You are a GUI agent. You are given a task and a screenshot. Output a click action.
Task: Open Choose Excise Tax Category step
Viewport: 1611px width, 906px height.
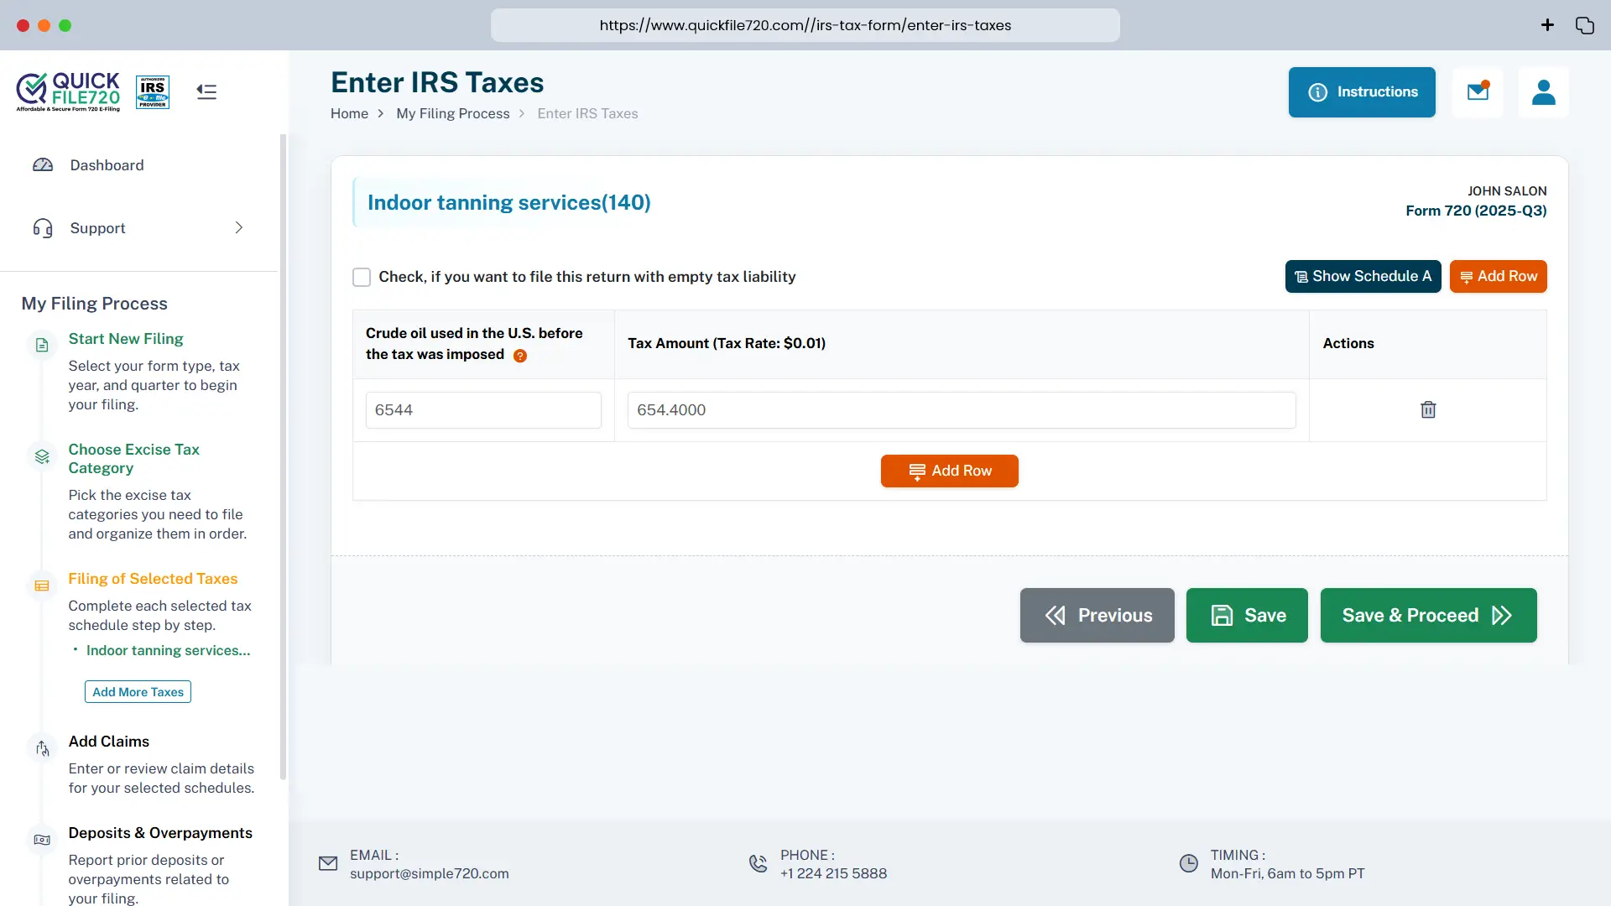click(133, 458)
